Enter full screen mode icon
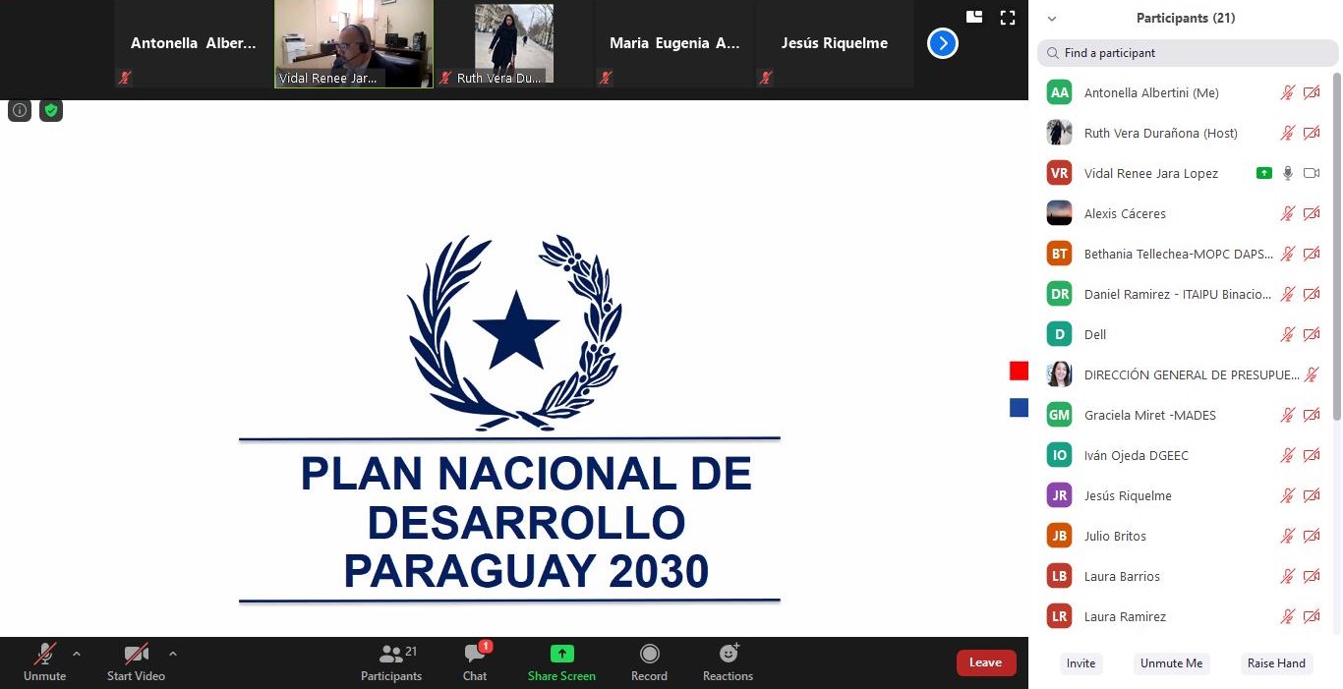The image size is (1343, 689). pyautogui.click(x=1007, y=17)
